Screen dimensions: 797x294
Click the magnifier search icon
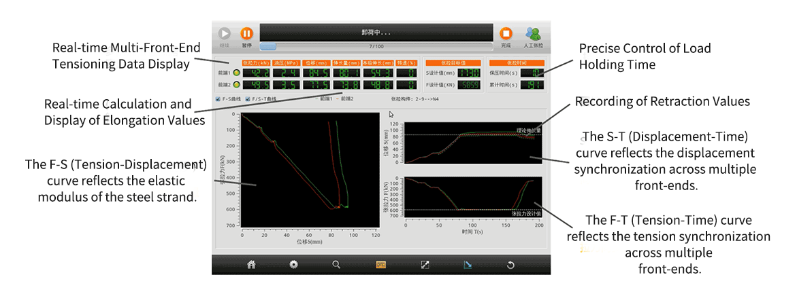pyautogui.click(x=336, y=265)
